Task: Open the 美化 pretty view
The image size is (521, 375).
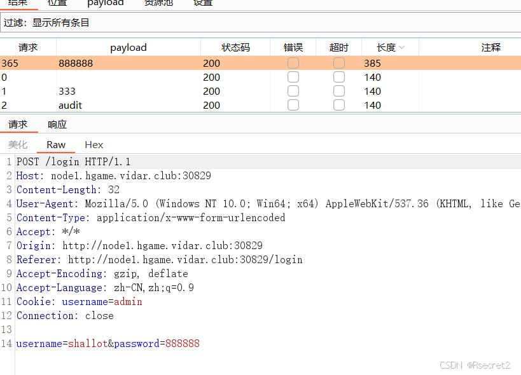Action: [x=18, y=144]
